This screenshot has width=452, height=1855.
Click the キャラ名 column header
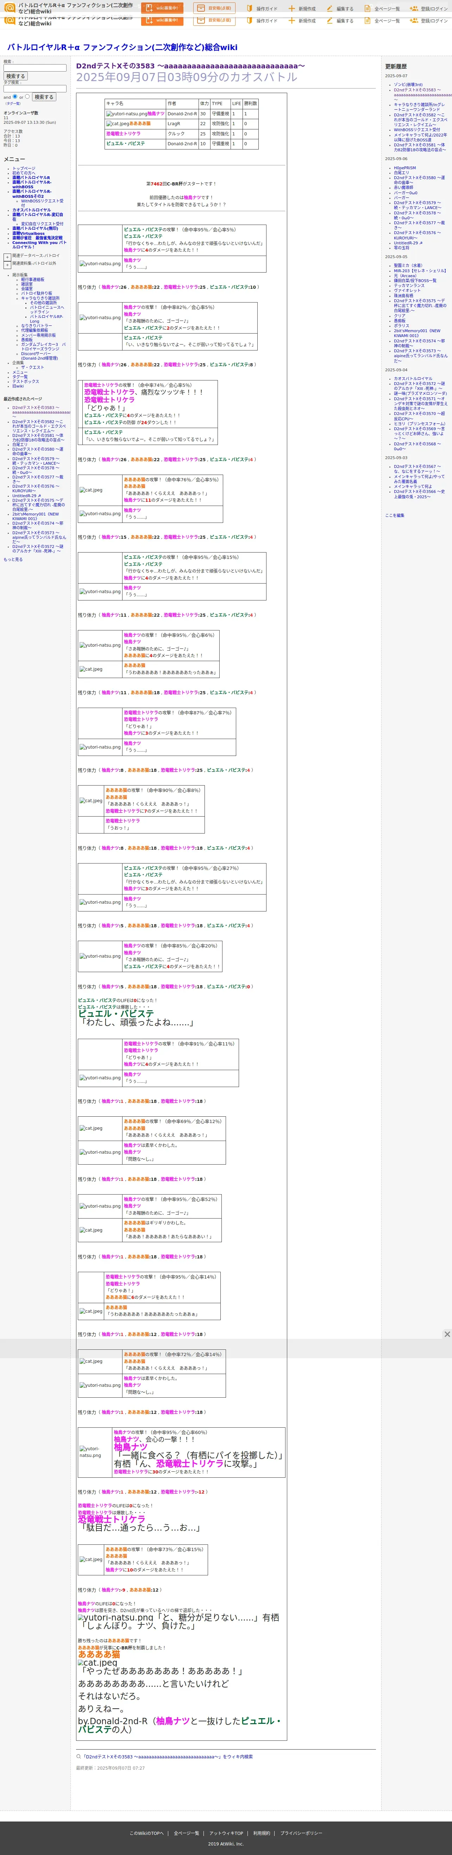[x=135, y=104]
